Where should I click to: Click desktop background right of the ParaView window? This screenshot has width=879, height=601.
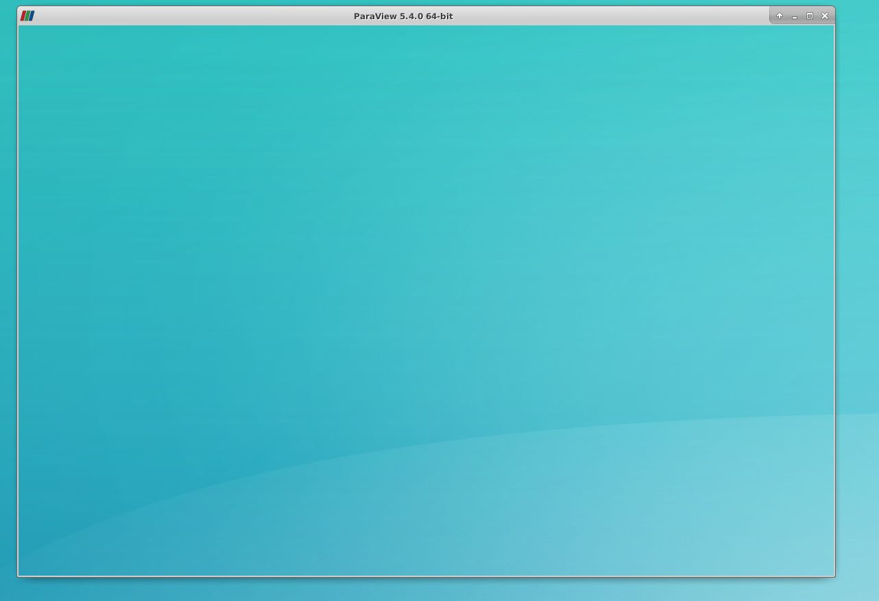click(x=857, y=274)
